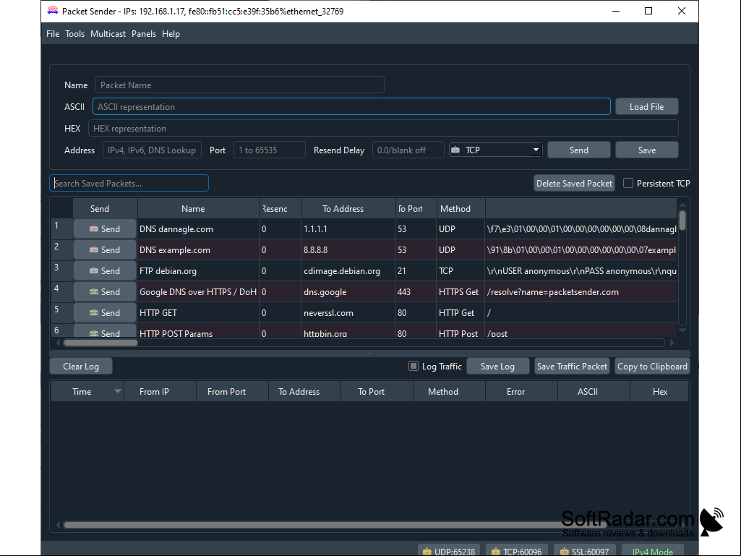The image size is (741, 556).
Task: Click the main Send button next to Save
Action: tap(579, 150)
